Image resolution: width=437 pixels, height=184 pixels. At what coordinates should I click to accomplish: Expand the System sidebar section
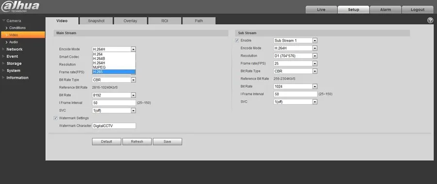[x=14, y=71]
